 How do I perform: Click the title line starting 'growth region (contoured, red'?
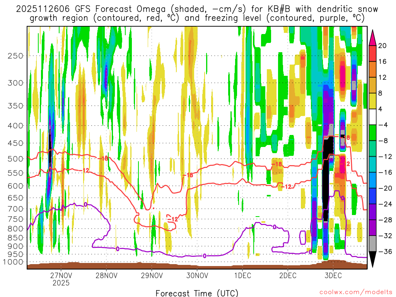(x=197, y=18)
